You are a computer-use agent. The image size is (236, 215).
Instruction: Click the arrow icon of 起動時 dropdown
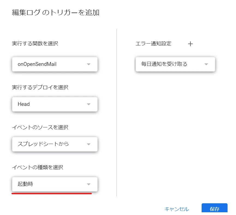89,184
